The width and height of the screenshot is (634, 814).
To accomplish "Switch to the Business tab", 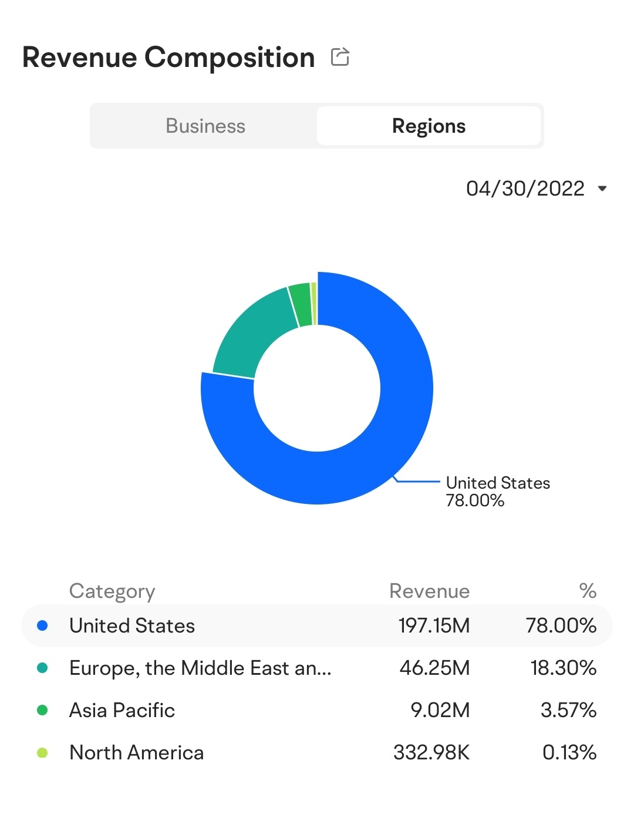I will 205,126.
